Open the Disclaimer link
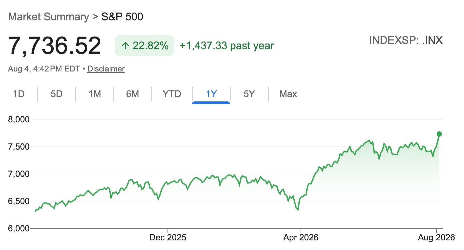The image size is (464, 250). point(106,69)
